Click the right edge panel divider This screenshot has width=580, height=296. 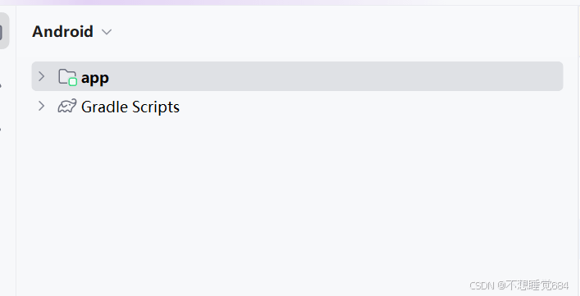(x=578, y=148)
